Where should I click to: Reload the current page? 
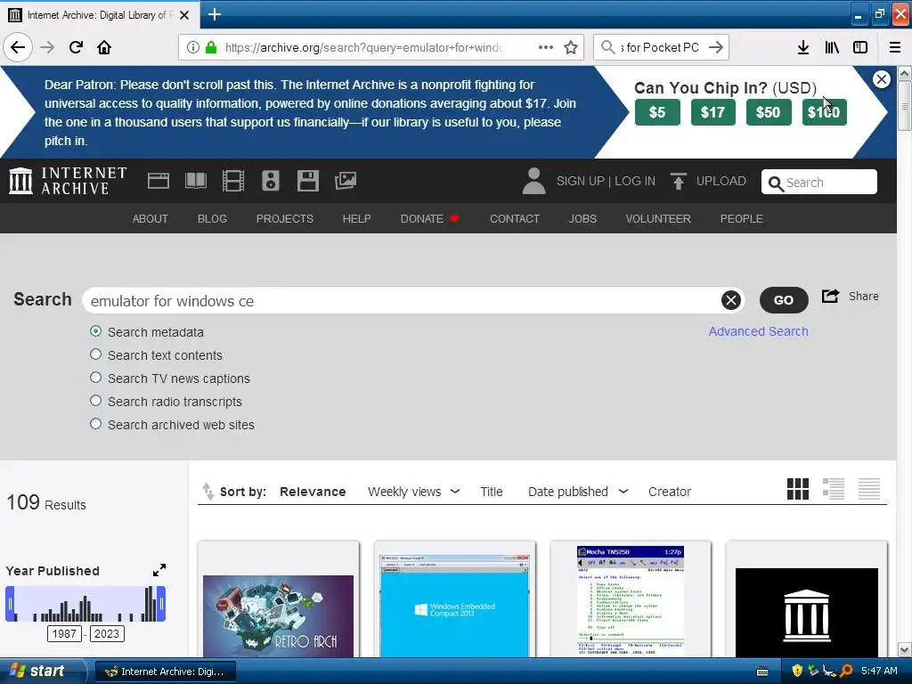[x=76, y=47]
